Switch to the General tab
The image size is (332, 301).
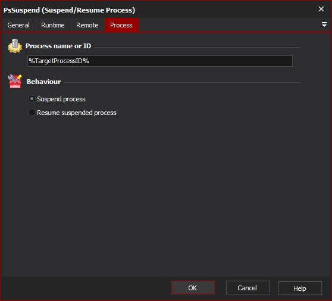click(18, 25)
